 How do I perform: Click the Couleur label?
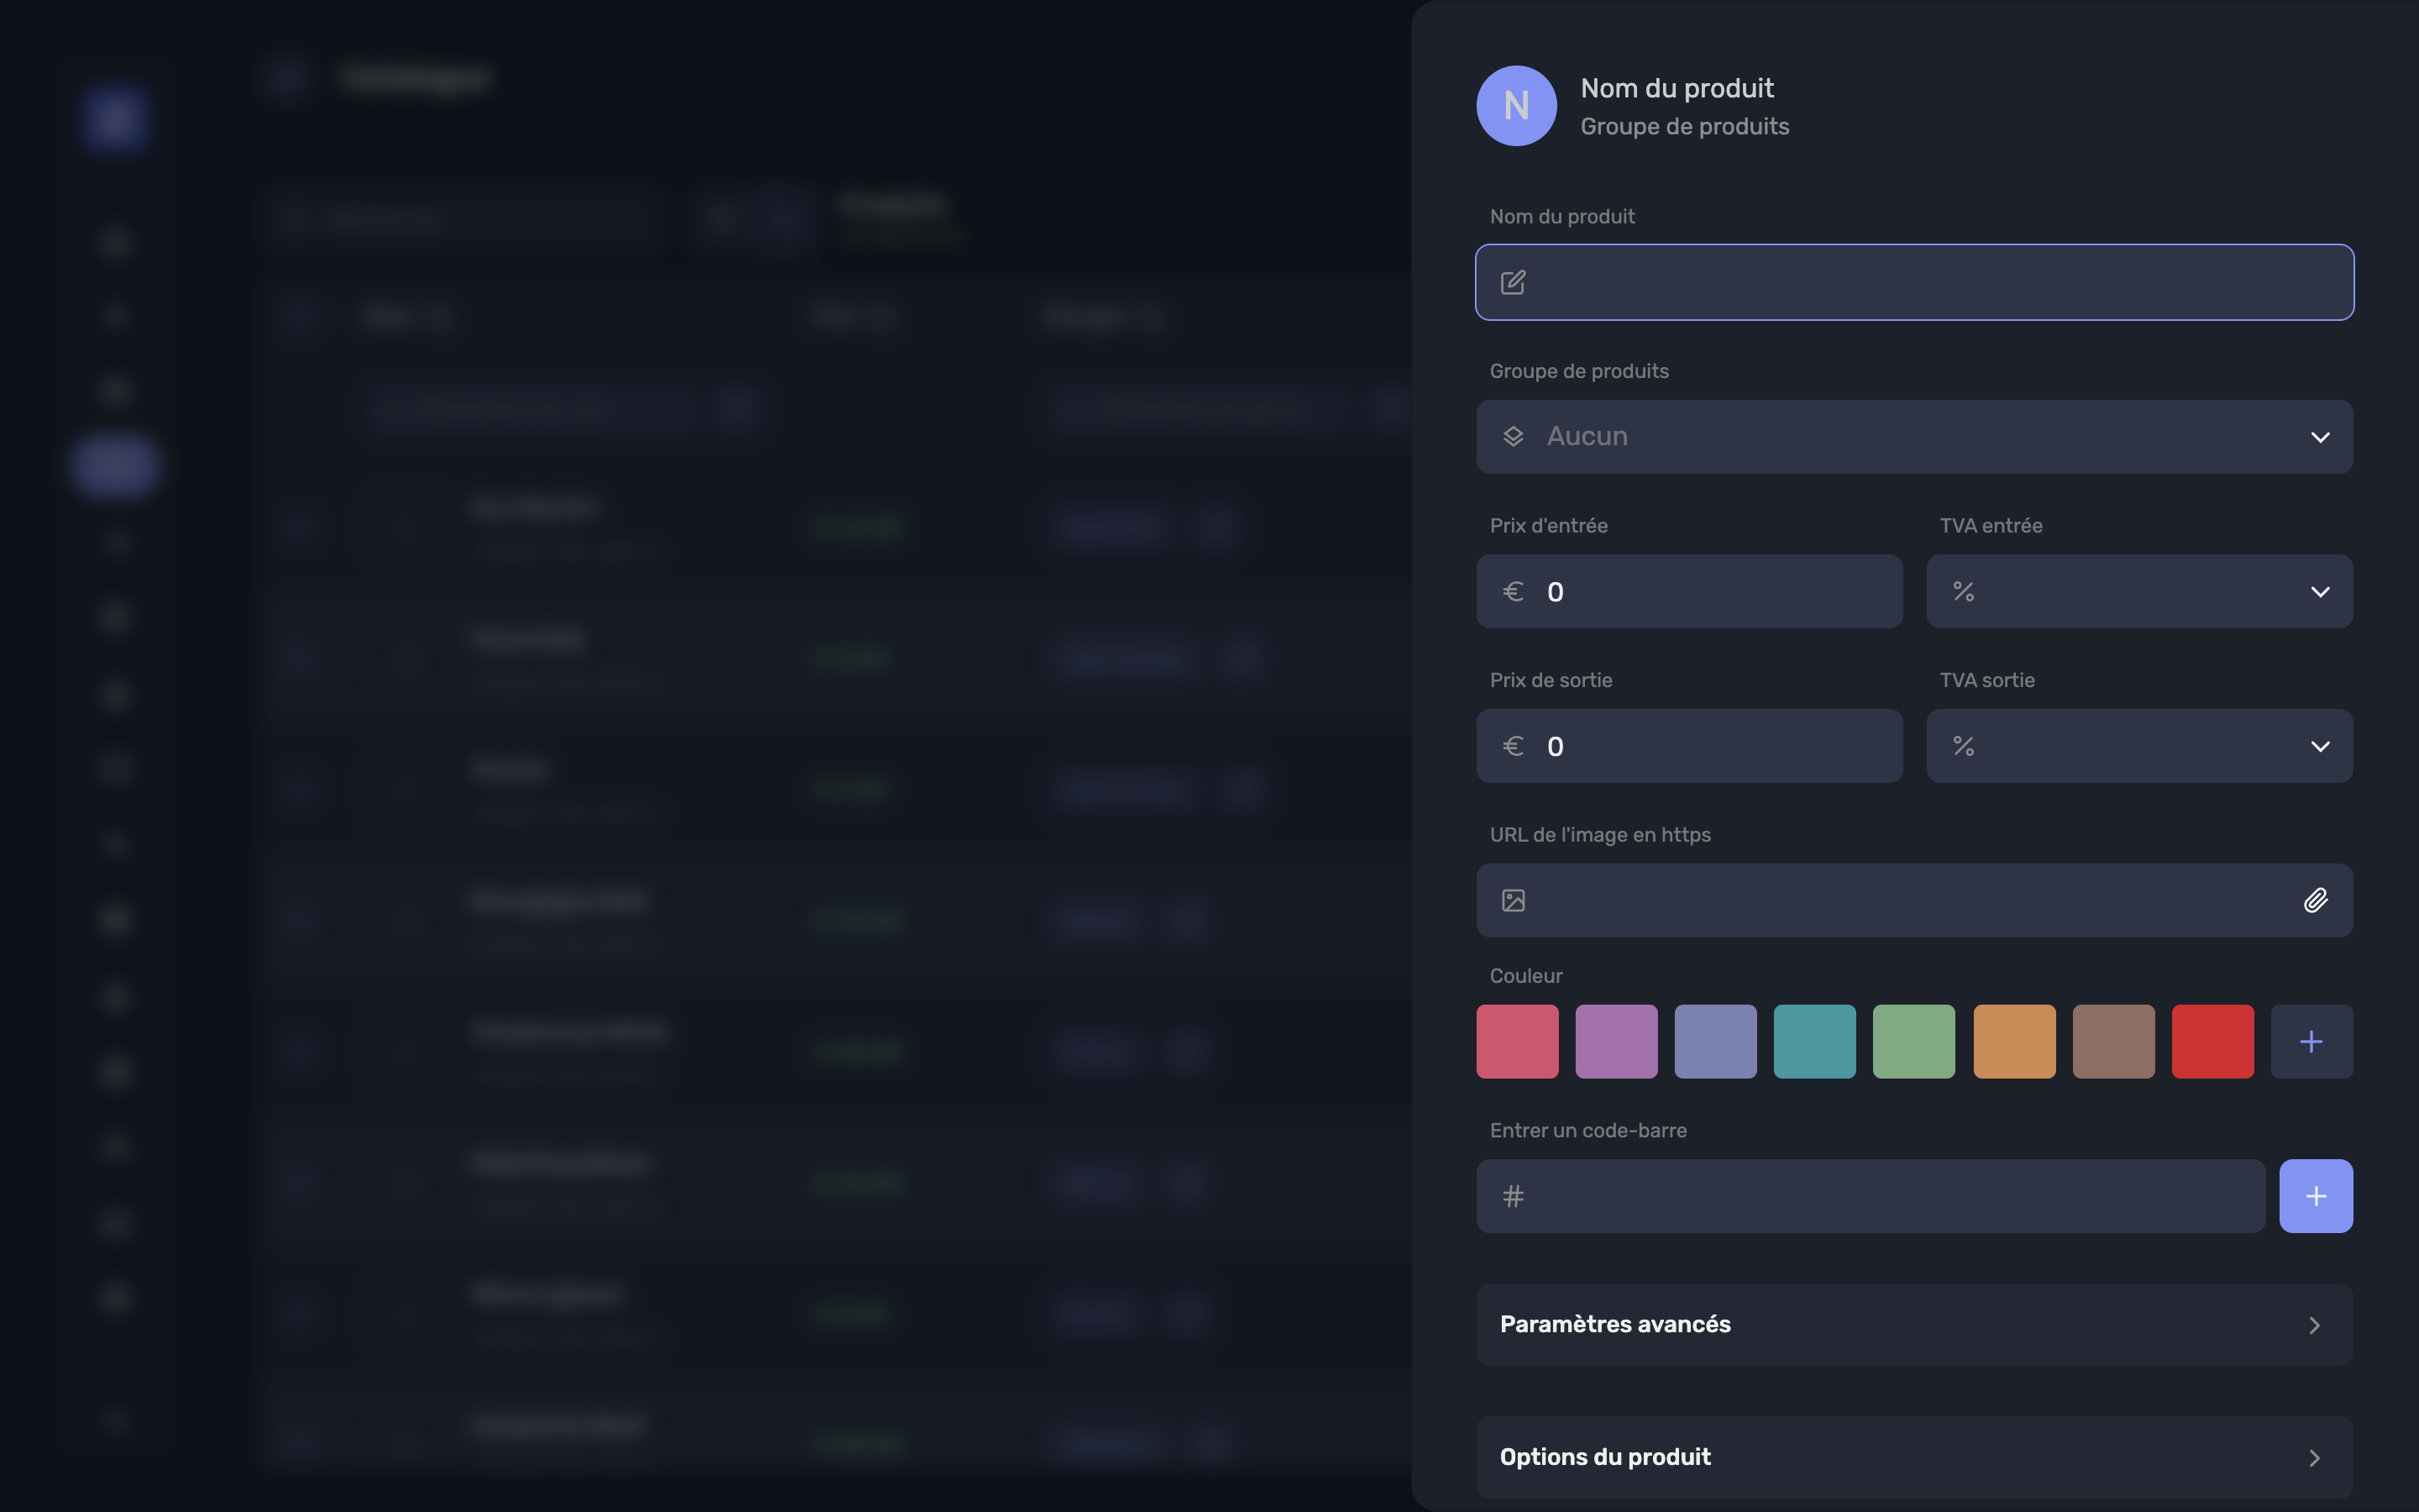1525,975
